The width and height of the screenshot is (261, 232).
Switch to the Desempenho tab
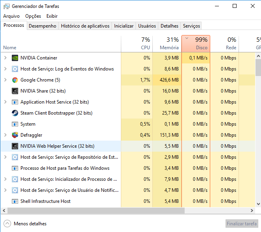43,26
